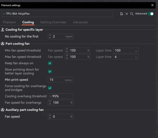Uncheck Keep fan always on
Image resolution: width=158 pixels, height=138 pixels.
click(x=50, y=63)
